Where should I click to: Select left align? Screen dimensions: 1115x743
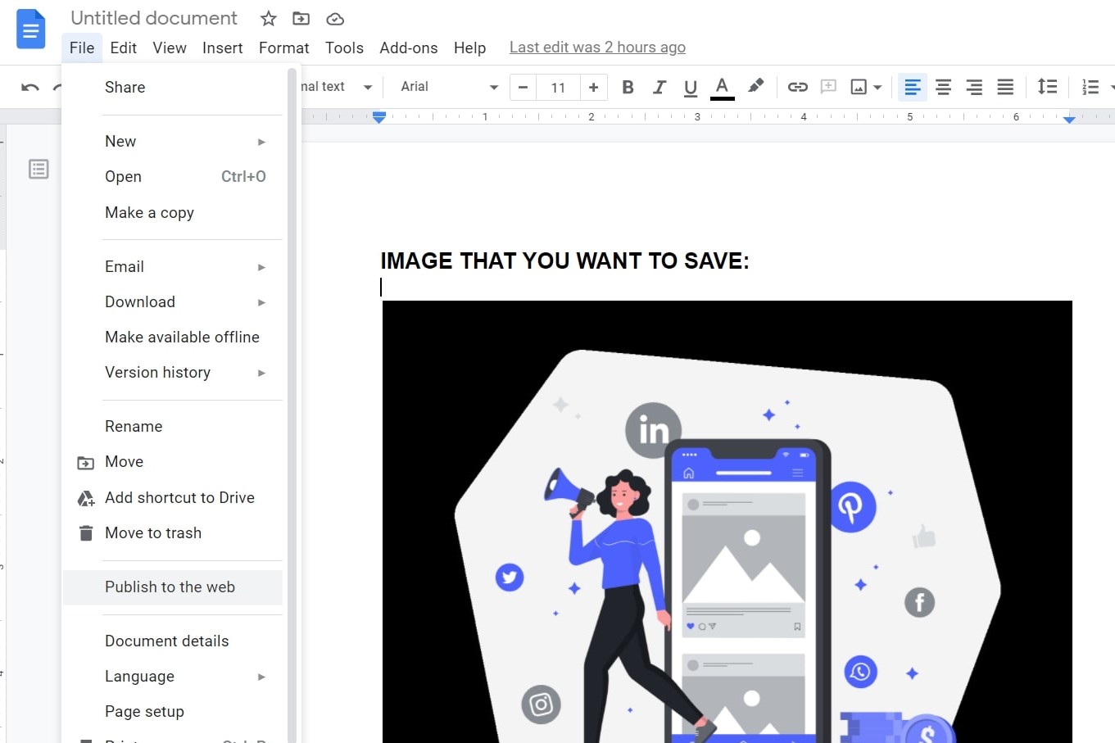pos(913,87)
